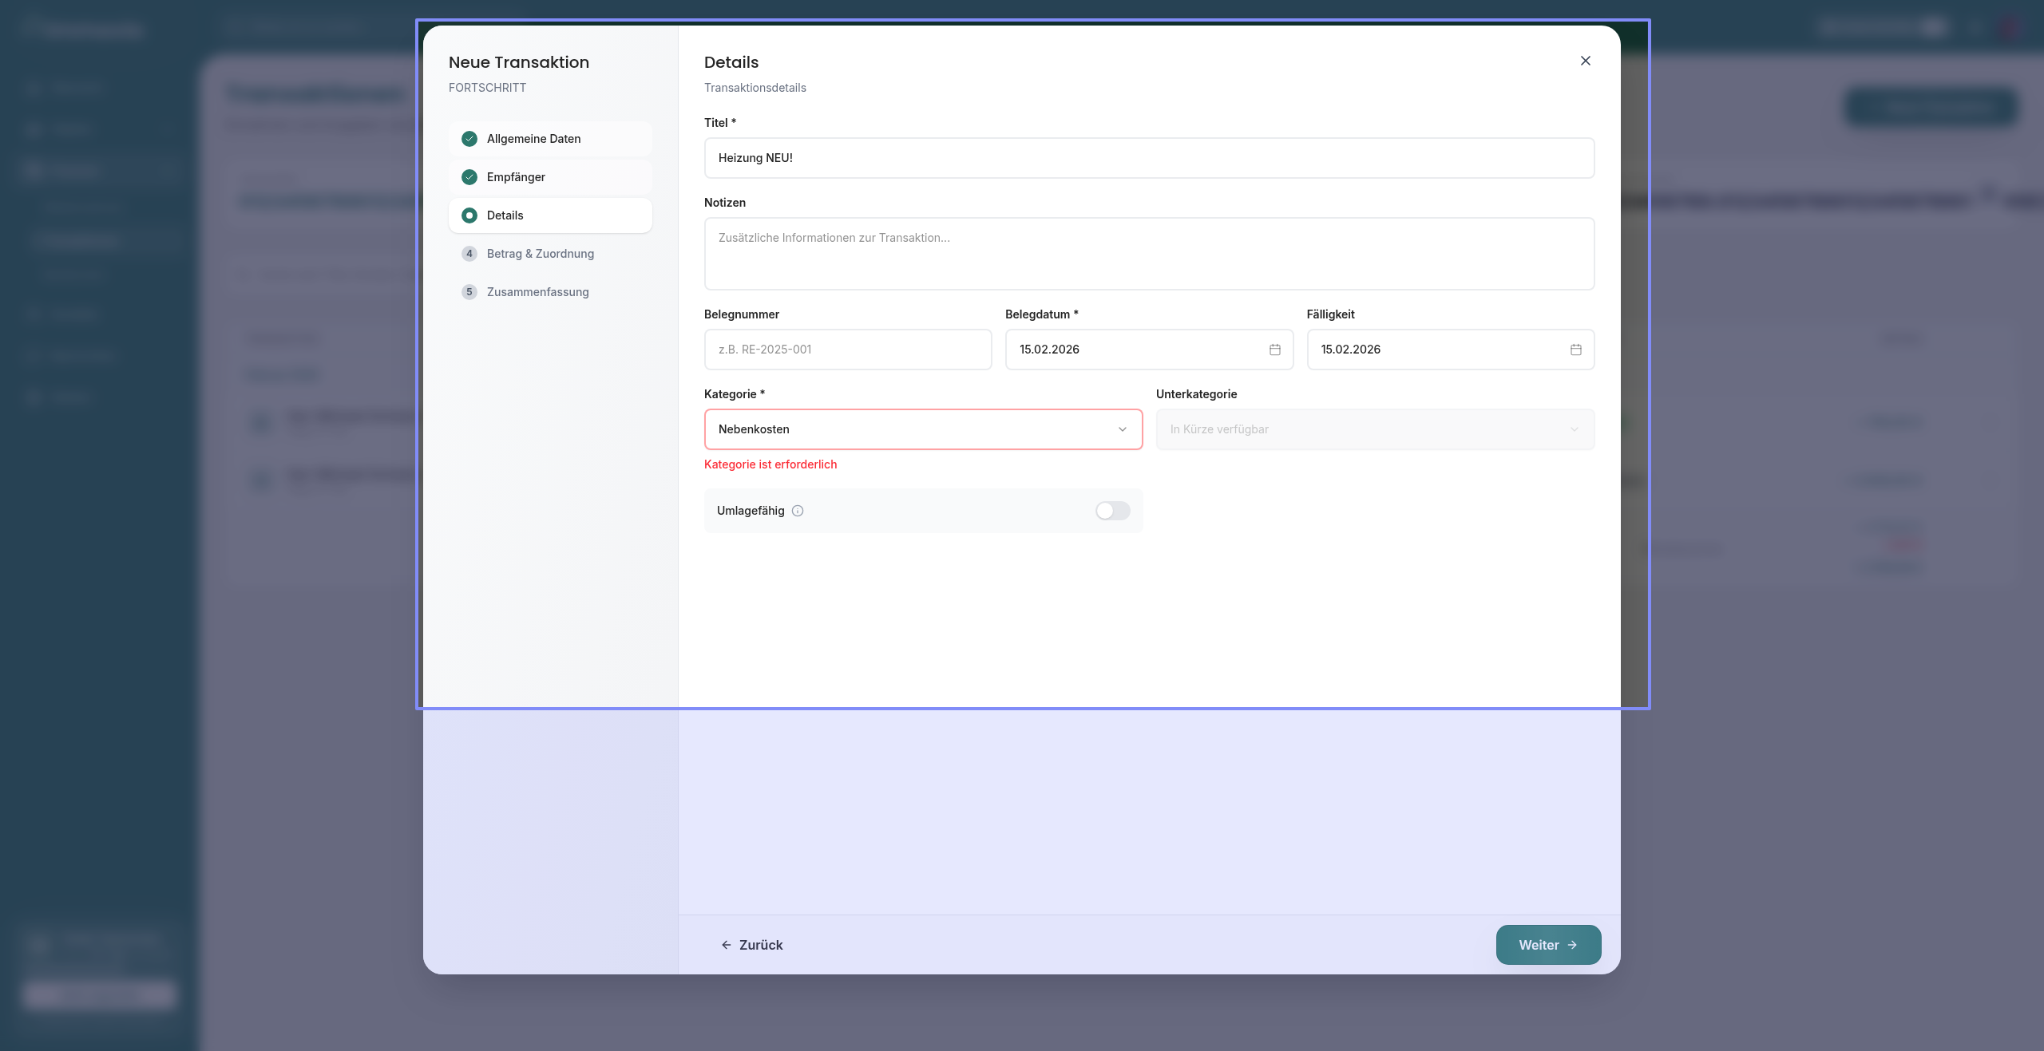Click the Belegdatum date field

(1134, 350)
